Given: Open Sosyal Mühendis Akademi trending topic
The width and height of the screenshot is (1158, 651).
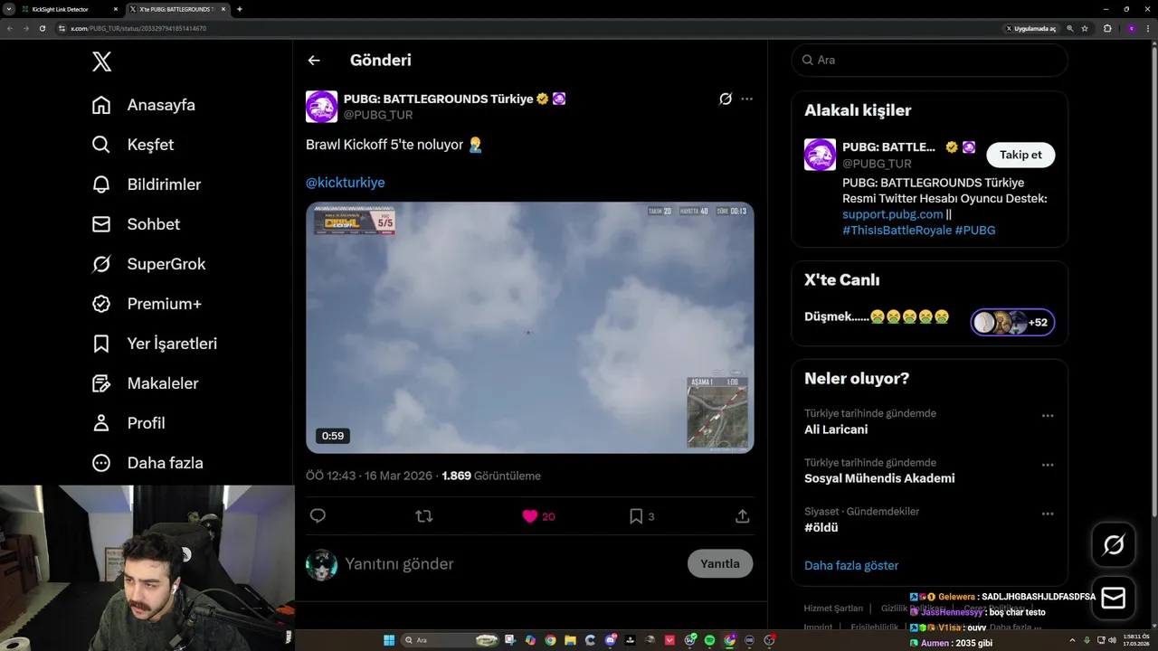Looking at the screenshot, I should tap(879, 478).
